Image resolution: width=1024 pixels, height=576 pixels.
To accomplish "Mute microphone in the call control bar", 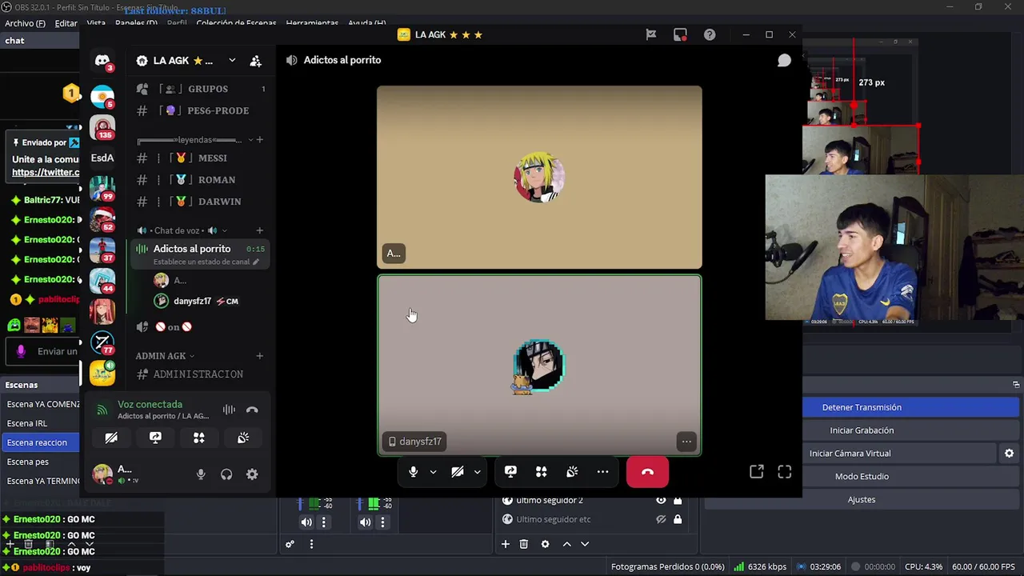I will pos(414,472).
